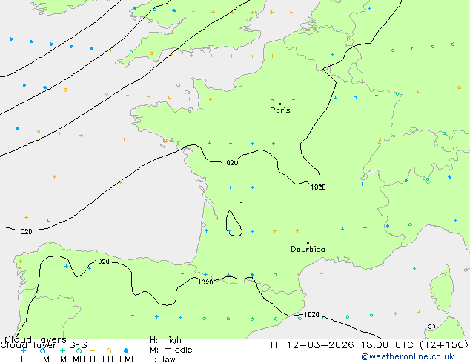Viewport: 470px width, 363px height.
Task: Click the 'MH' legend label
Action: [79, 359]
